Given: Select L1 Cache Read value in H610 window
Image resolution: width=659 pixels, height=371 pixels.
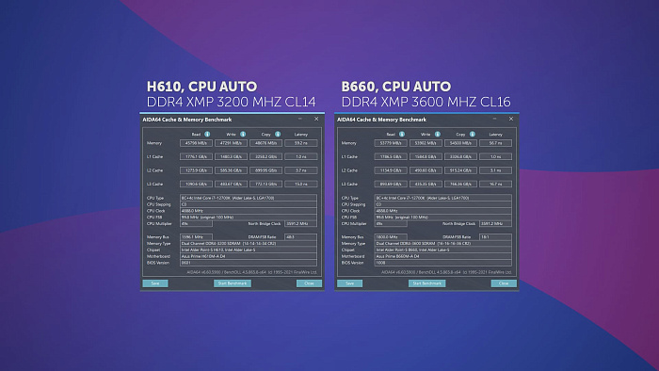Looking at the screenshot, I should coord(196,156).
